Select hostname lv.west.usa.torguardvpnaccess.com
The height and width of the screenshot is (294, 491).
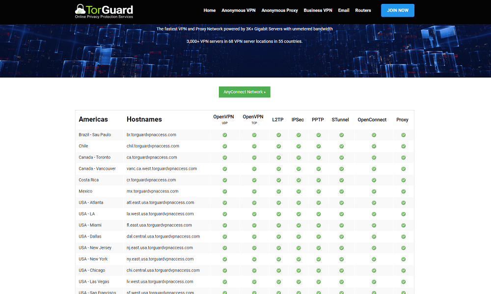pyautogui.click(x=160, y=281)
